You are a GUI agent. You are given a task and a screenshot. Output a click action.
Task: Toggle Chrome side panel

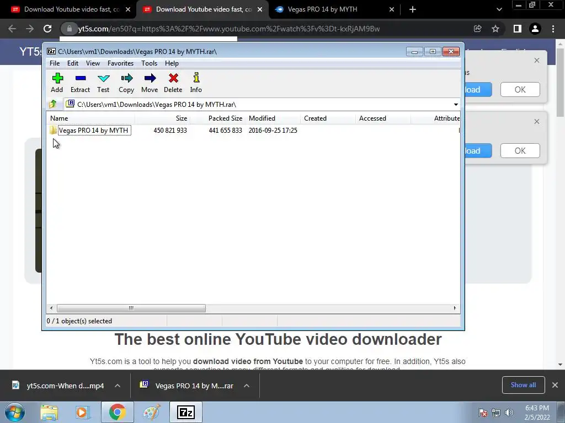[518, 29]
